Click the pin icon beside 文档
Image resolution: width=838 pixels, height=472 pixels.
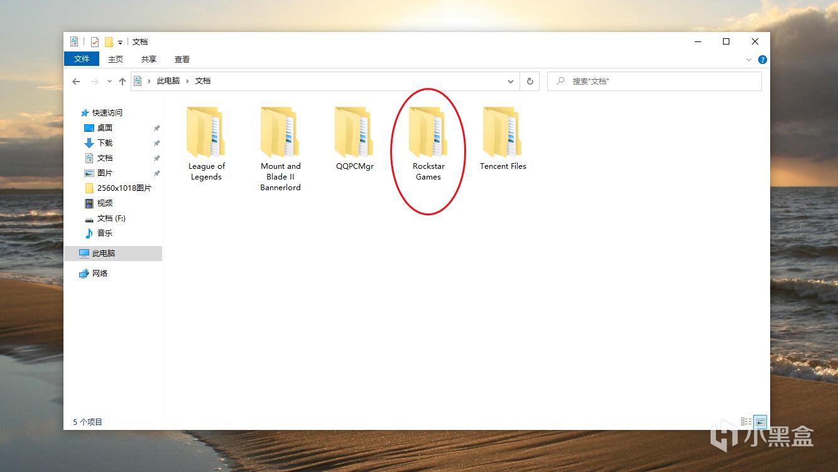coord(157,158)
